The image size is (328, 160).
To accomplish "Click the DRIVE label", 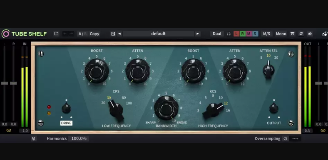I will tap(66, 123).
